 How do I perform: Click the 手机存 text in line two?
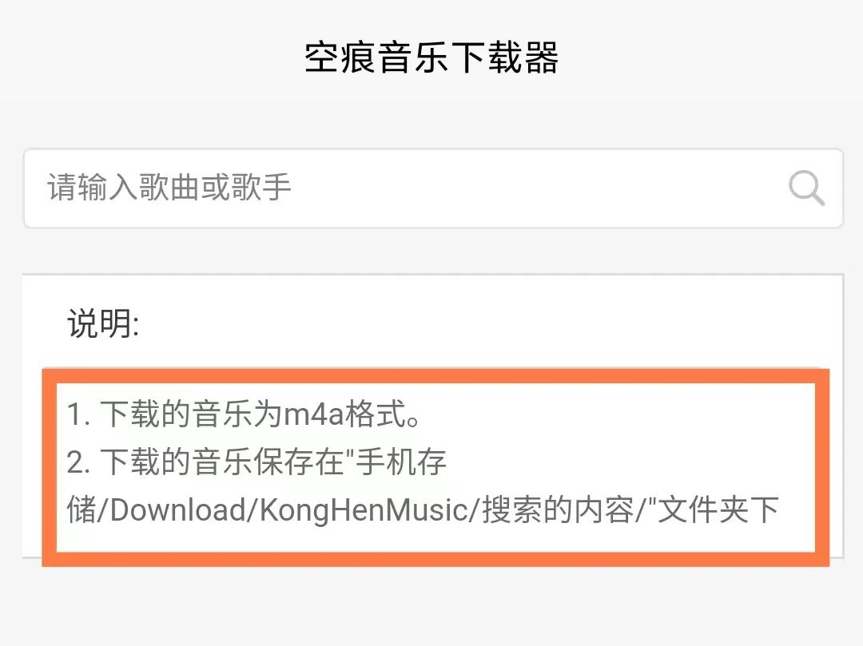pyautogui.click(x=401, y=462)
